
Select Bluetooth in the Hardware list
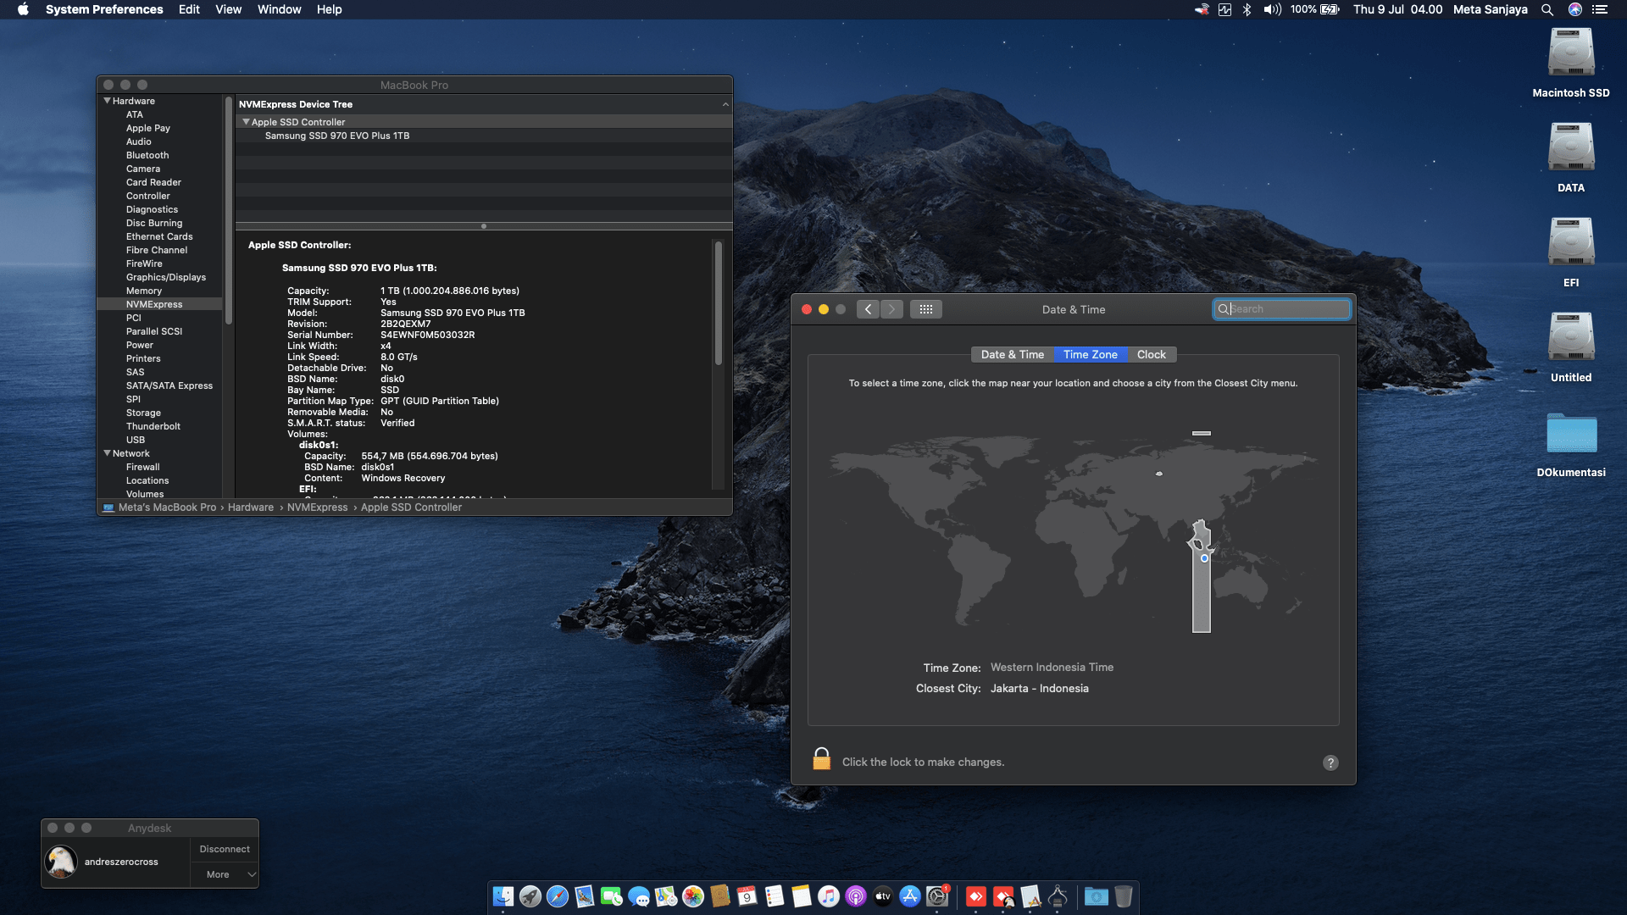click(147, 155)
